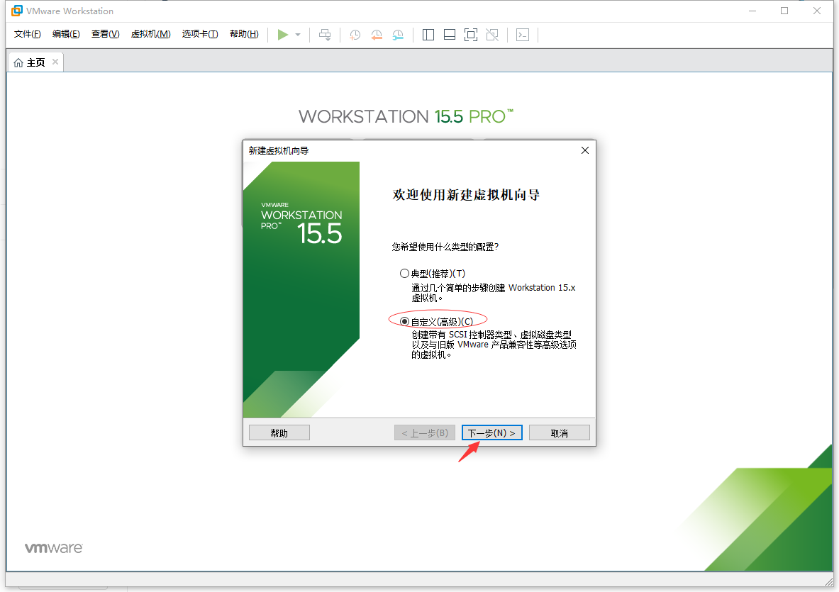Click the full screen mode icon
Viewport: 839px width, 592px height.
click(471, 35)
